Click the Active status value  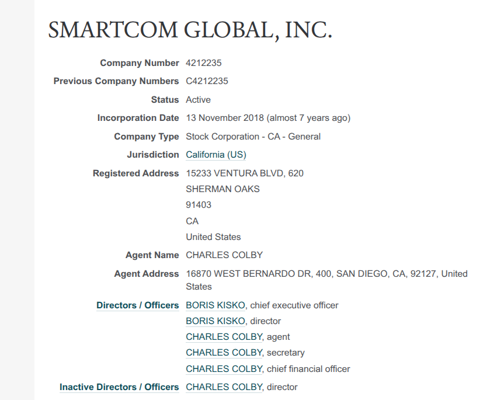(x=198, y=100)
